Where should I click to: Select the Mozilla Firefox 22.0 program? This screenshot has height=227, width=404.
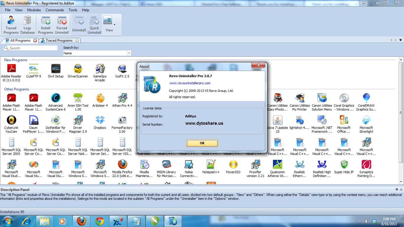coord(122,169)
